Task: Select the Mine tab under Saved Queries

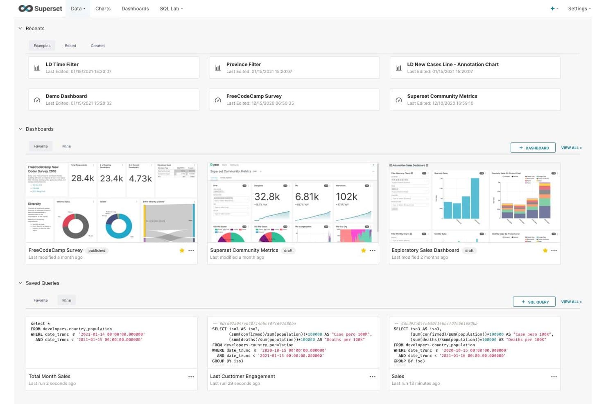Action: (x=66, y=300)
